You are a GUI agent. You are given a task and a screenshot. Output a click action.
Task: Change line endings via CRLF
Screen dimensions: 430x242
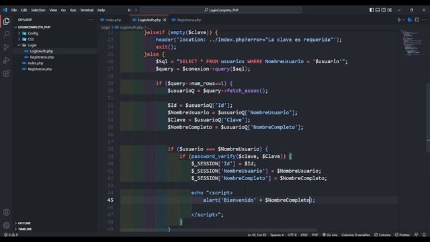[x=304, y=235]
